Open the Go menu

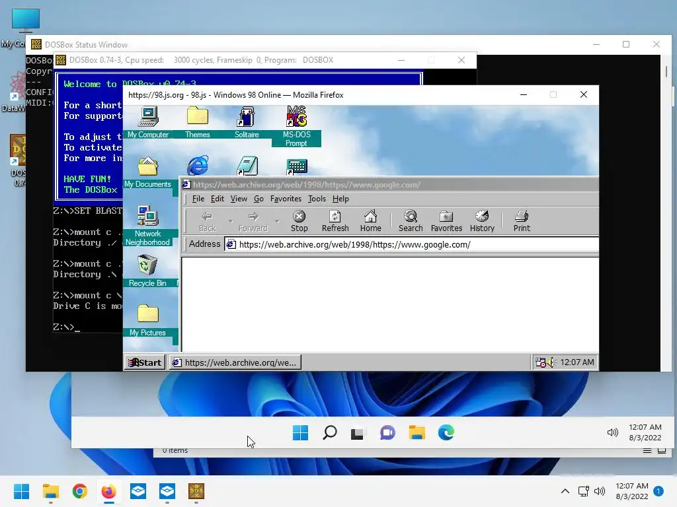pyautogui.click(x=259, y=199)
